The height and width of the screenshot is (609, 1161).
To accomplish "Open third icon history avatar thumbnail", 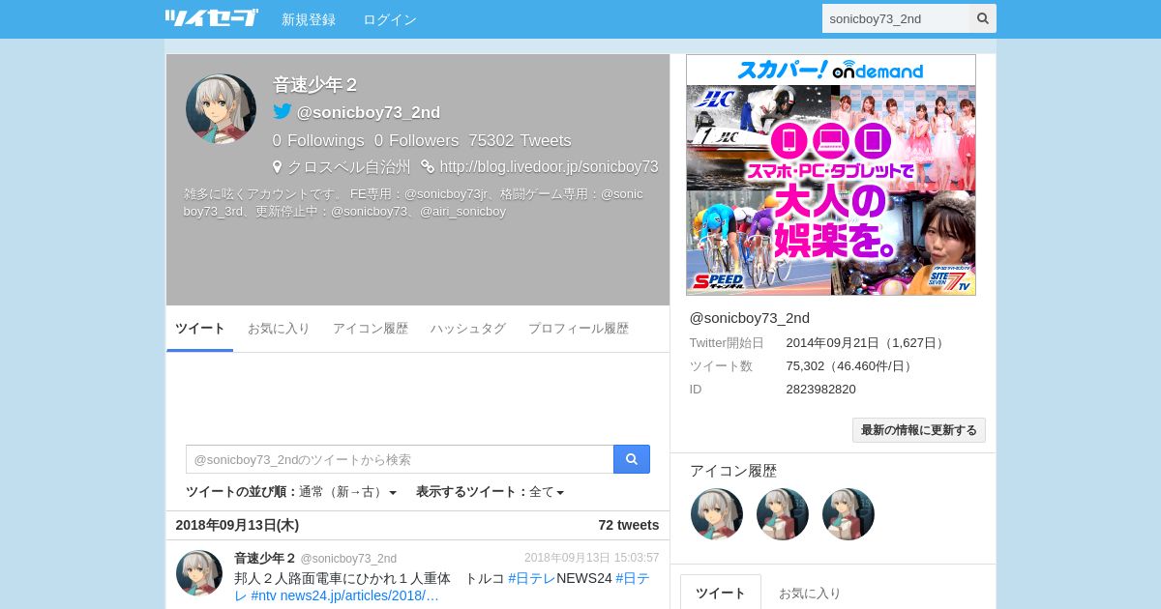I will (848, 514).
